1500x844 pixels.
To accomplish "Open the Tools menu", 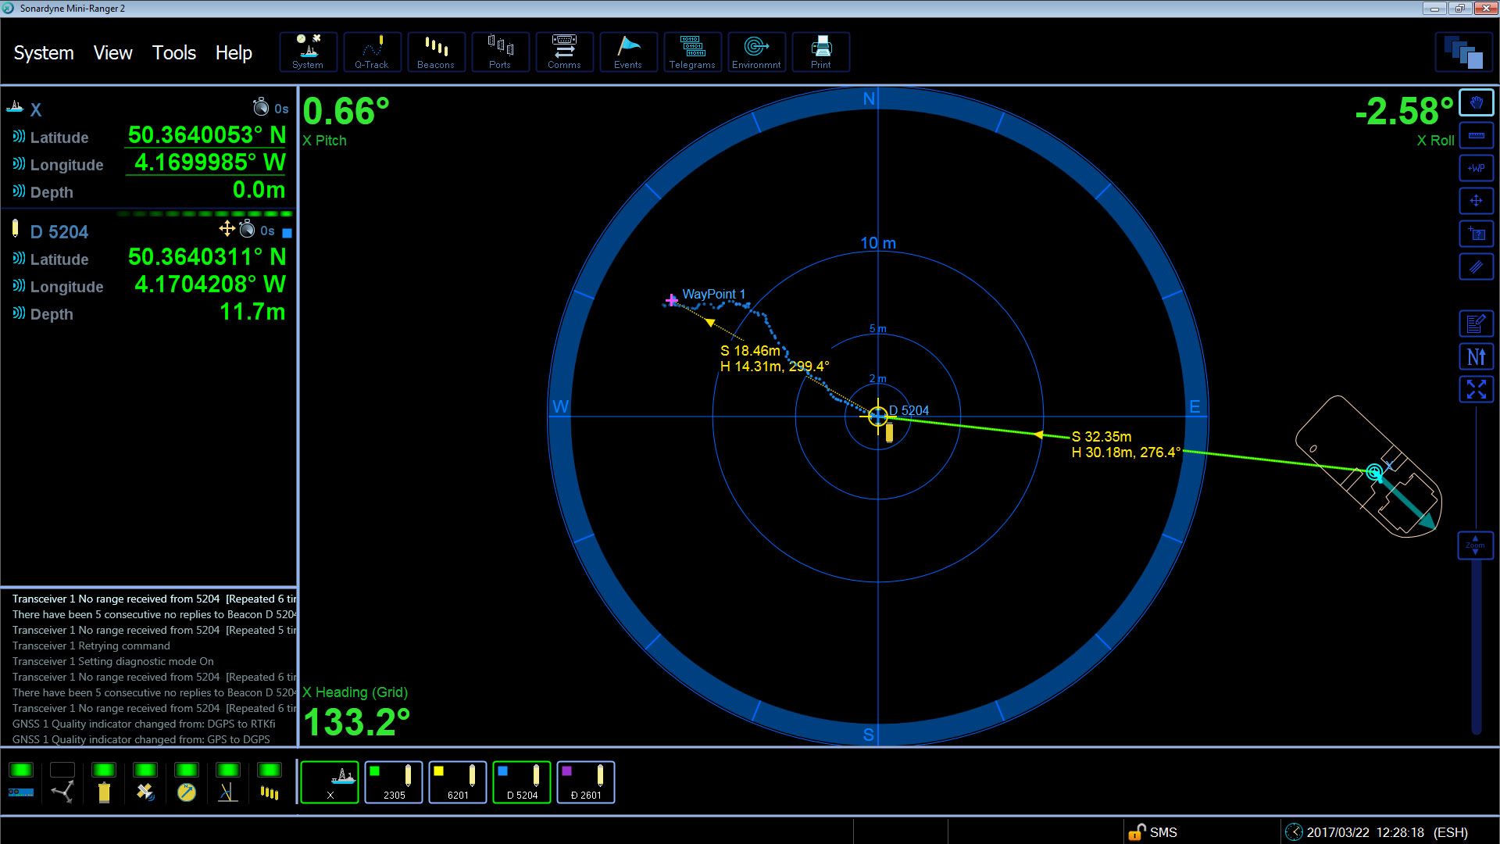I will click(x=173, y=52).
